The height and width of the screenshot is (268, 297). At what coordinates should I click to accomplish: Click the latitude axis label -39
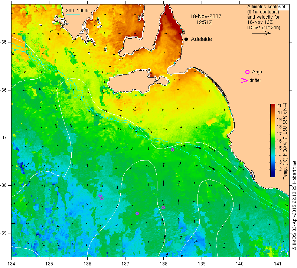[x=3, y=233]
